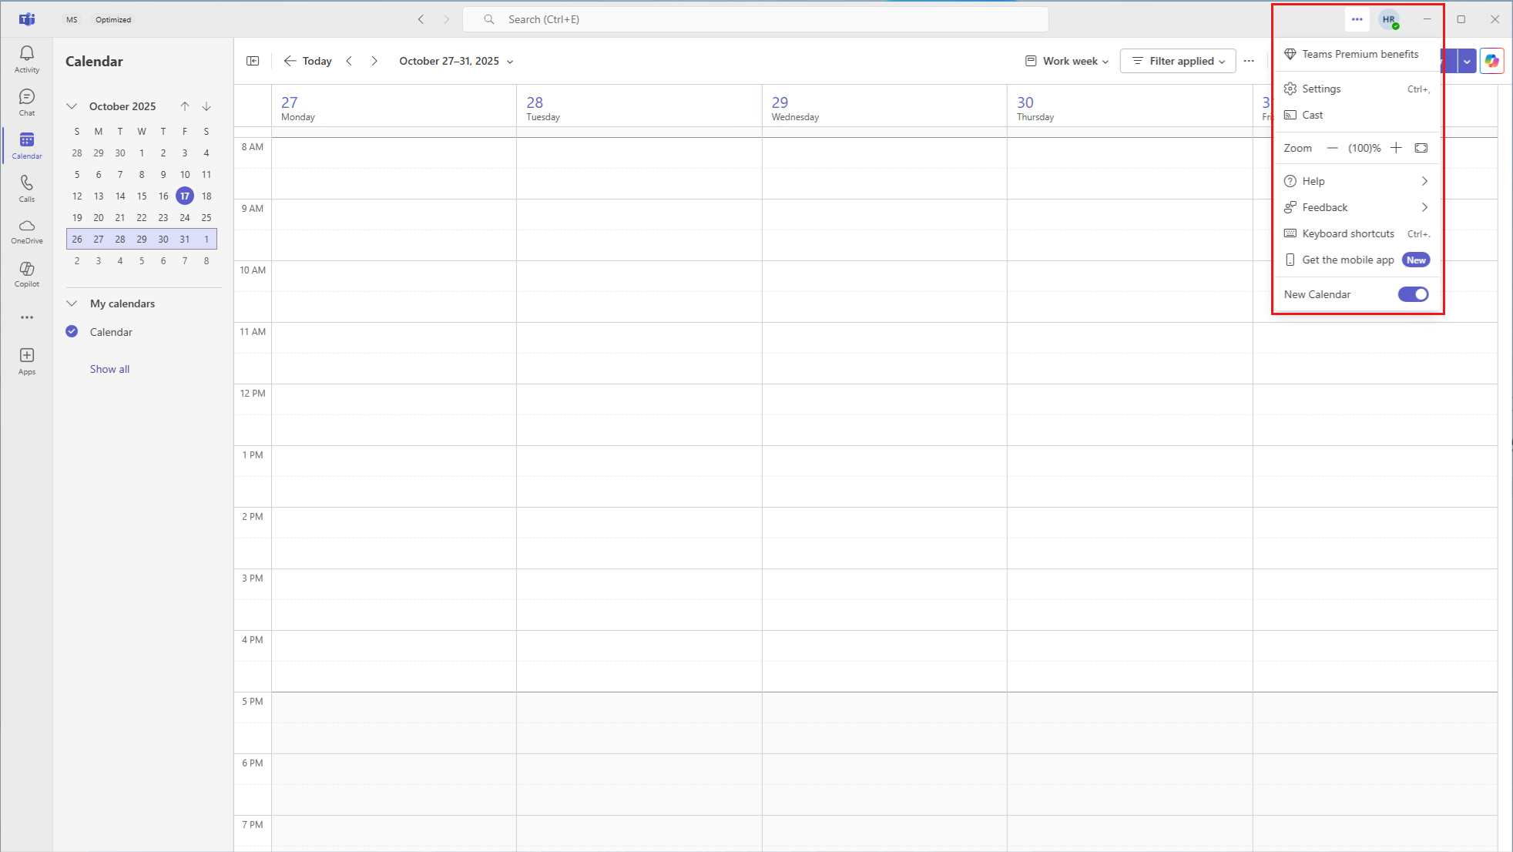Screen dimensions: 1513x852
Task: Increase zoom with the plus button
Action: 1396,148
